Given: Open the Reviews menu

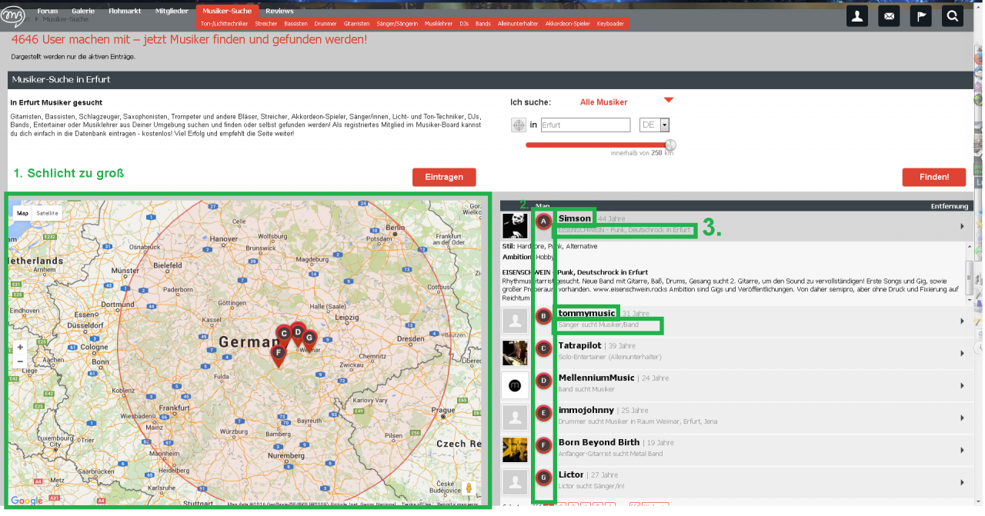Looking at the screenshot, I should [x=279, y=11].
